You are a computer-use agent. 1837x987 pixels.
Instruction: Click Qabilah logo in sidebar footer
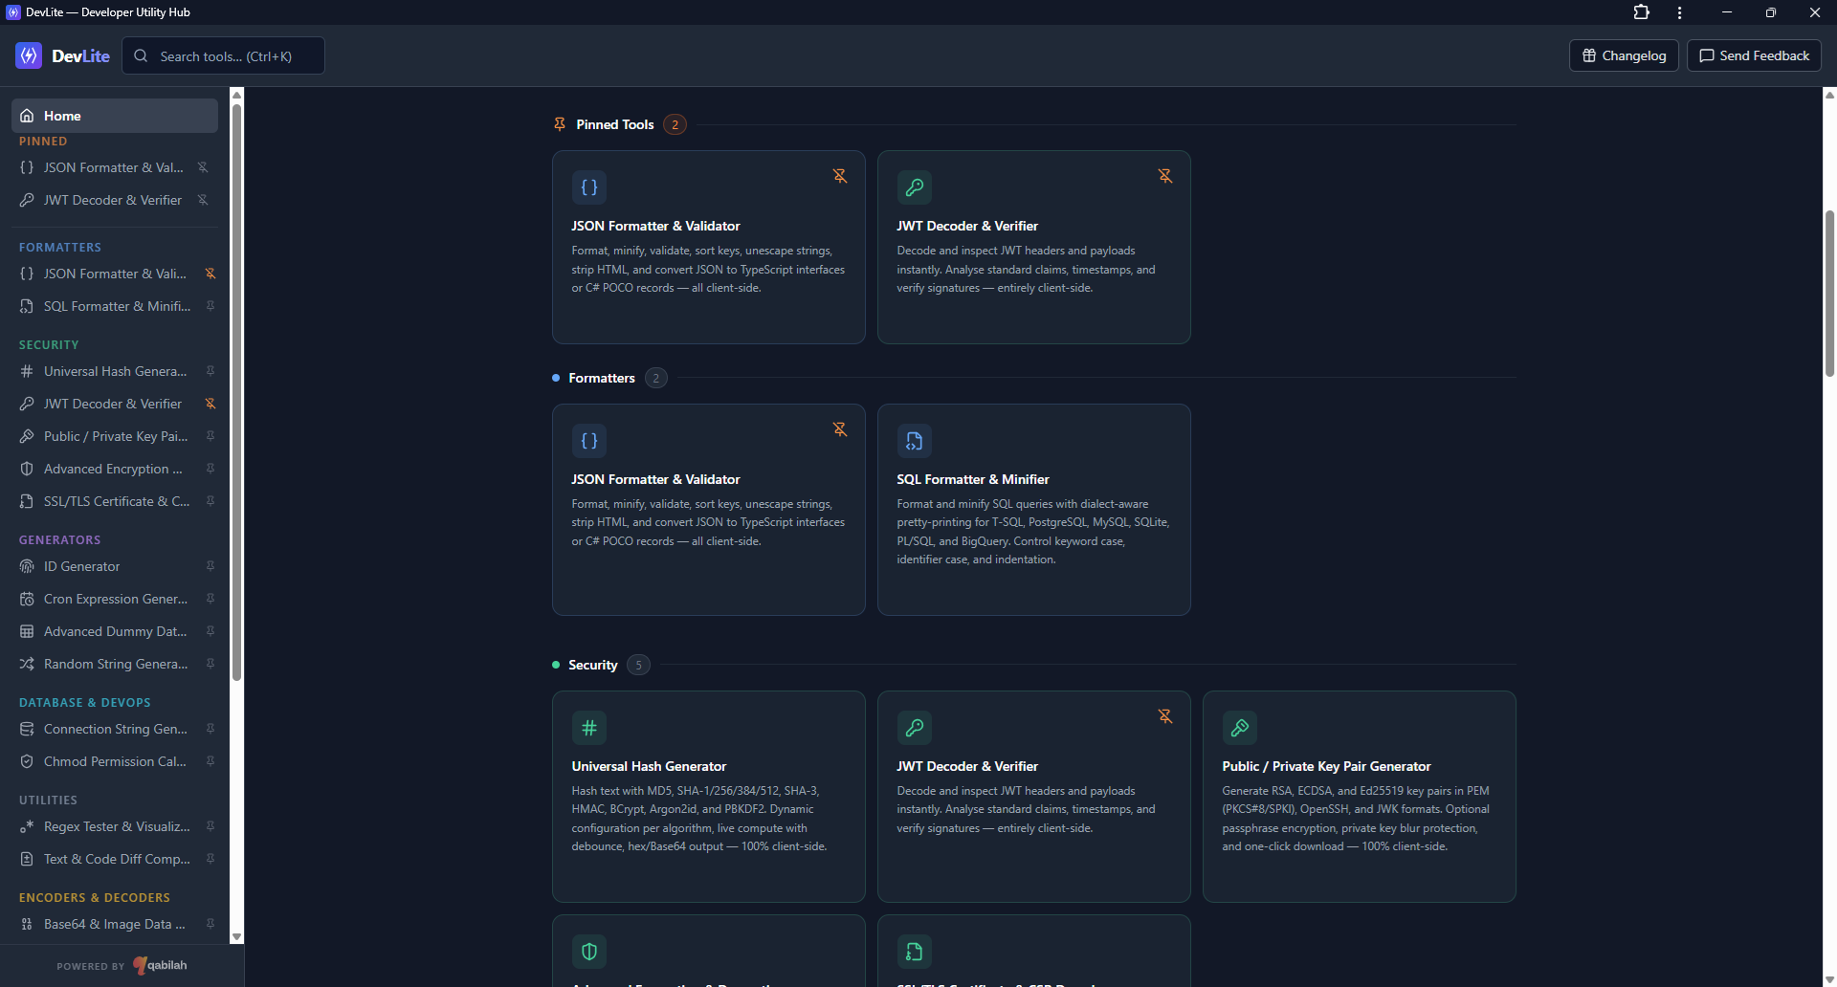pos(160,965)
